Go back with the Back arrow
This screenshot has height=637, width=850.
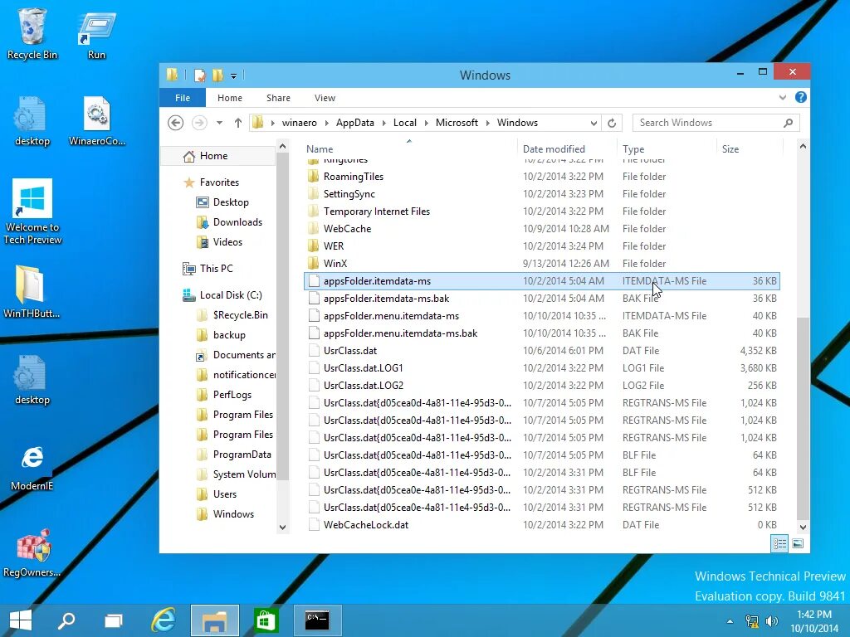pyautogui.click(x=175, y=123)
